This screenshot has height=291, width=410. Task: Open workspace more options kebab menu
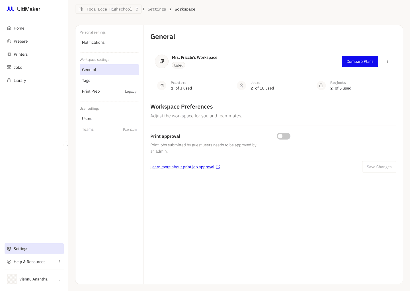387,61
